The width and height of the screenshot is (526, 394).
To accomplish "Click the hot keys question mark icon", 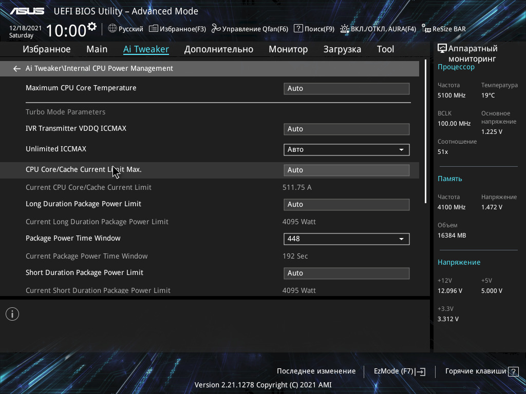I will pyautogui.click(x=513, y=371).
